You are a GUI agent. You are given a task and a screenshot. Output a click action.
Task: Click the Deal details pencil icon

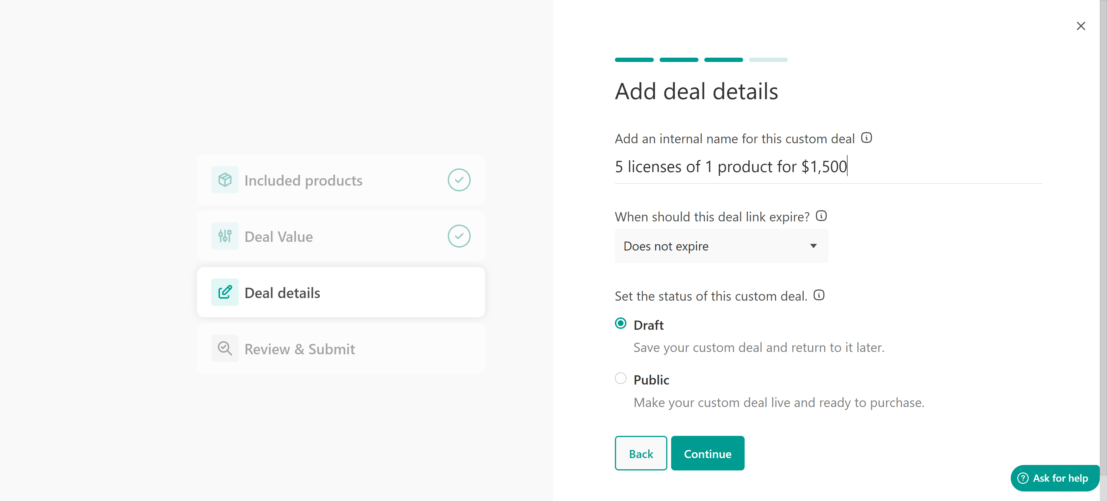pos(224,292)
